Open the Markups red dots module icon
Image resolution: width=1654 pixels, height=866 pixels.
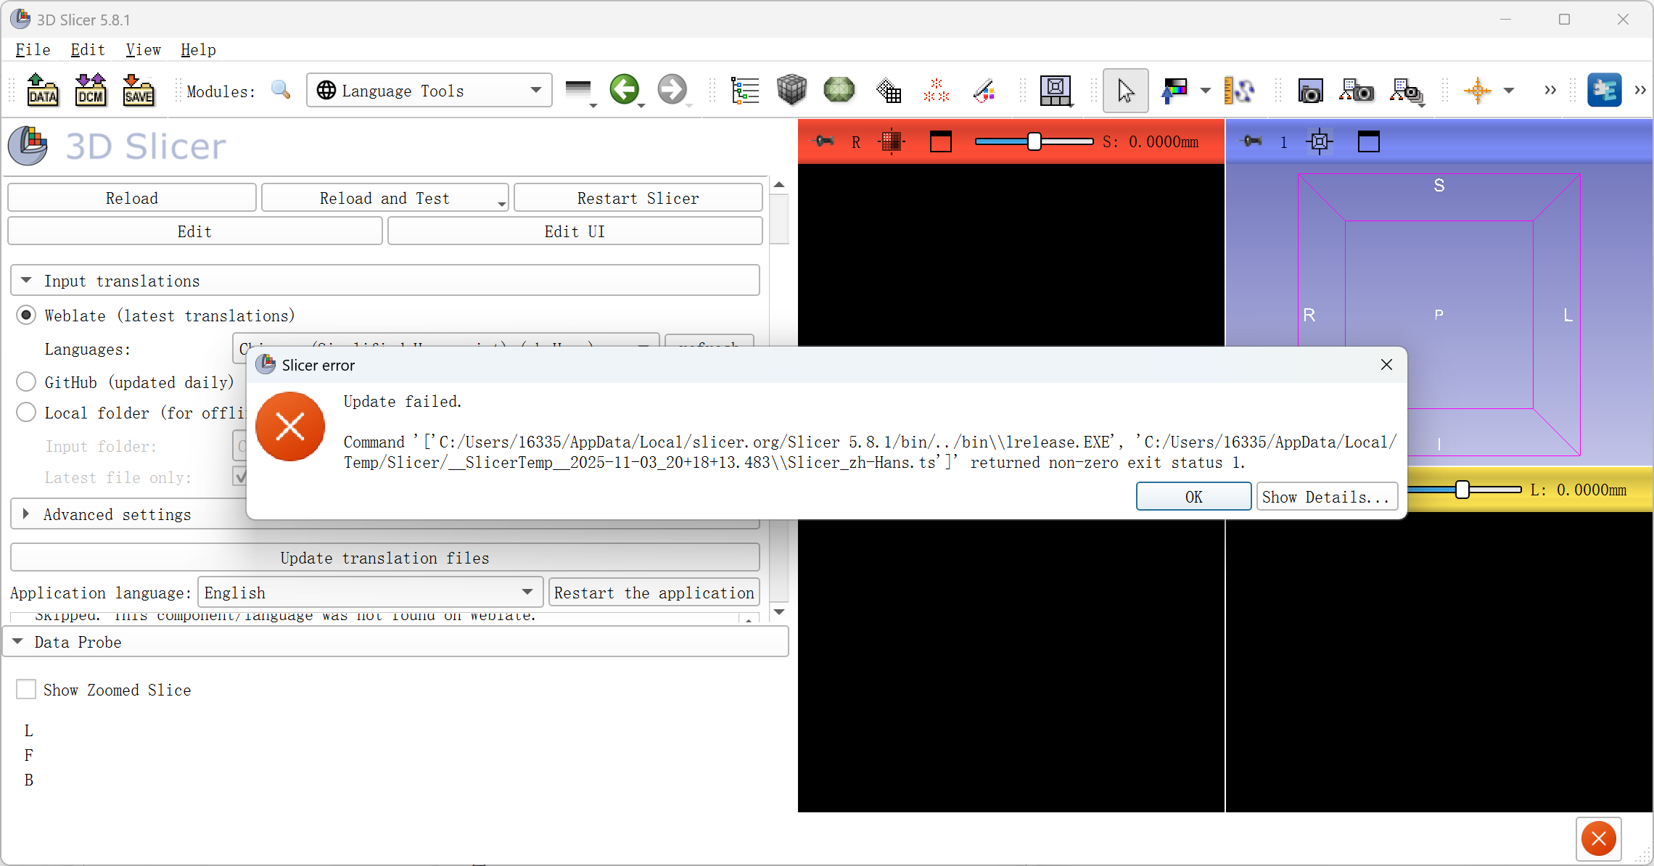point(936,90)
